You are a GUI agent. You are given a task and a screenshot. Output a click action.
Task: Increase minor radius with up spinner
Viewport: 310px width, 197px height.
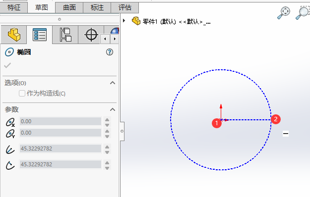[x=107, y=163]
